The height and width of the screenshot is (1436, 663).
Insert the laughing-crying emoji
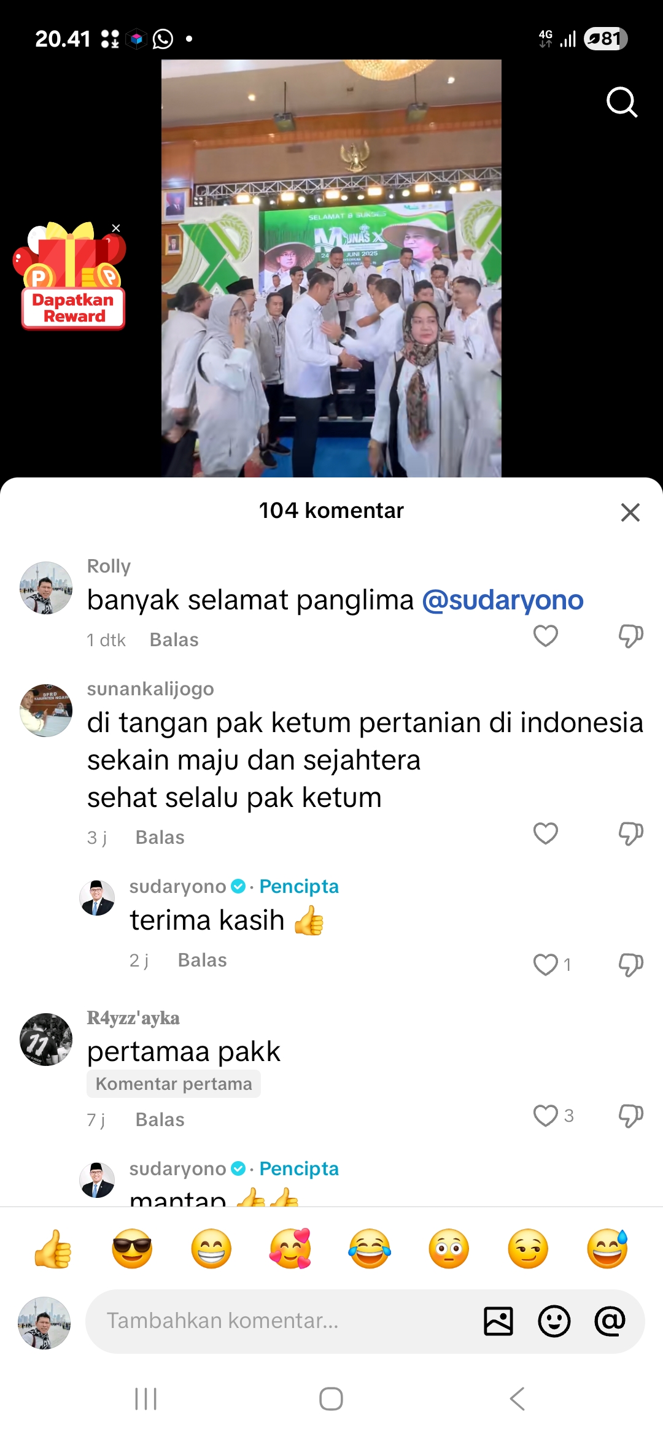pos(370,1248)
